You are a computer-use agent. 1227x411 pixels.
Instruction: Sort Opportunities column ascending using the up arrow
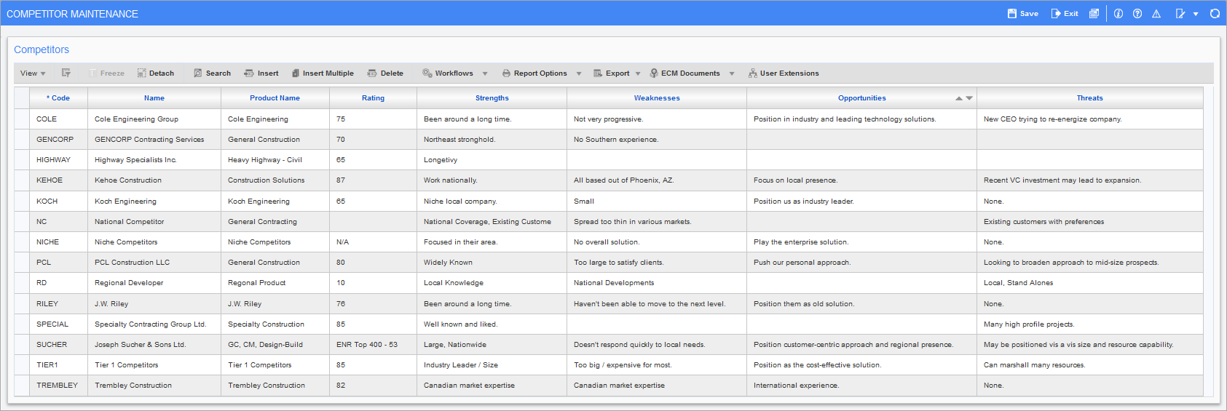coord(959,98)
